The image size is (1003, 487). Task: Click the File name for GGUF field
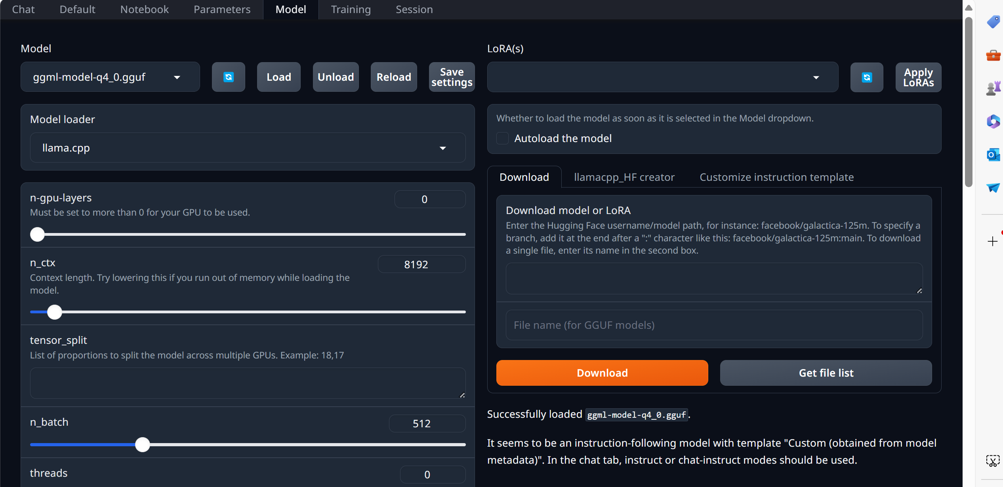click(x=714, y=325)
